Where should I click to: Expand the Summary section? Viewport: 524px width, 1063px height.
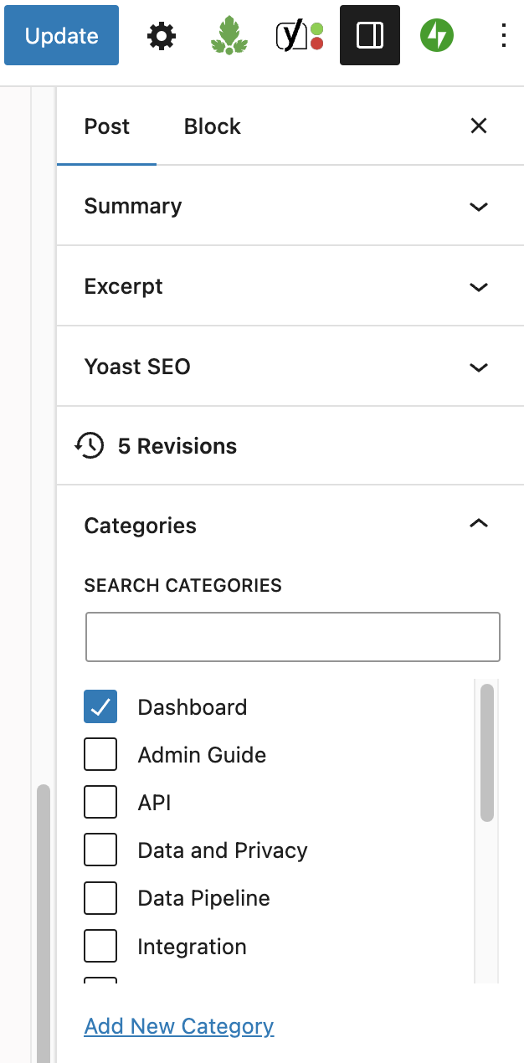(479, 207)
